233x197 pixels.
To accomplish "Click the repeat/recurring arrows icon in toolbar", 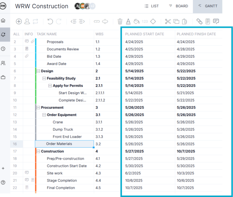I will coord(35,21).
